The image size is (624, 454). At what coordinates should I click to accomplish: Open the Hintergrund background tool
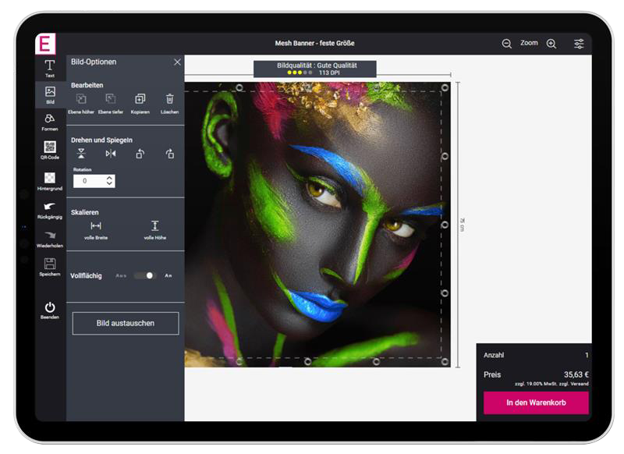click(x=50, y=181)
